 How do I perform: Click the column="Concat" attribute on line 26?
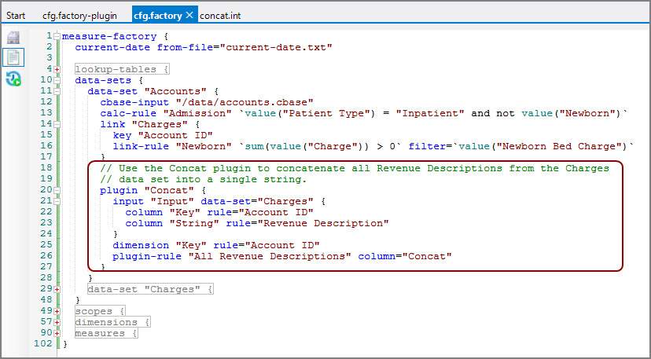pyautogui.click(x=405, y=256)
